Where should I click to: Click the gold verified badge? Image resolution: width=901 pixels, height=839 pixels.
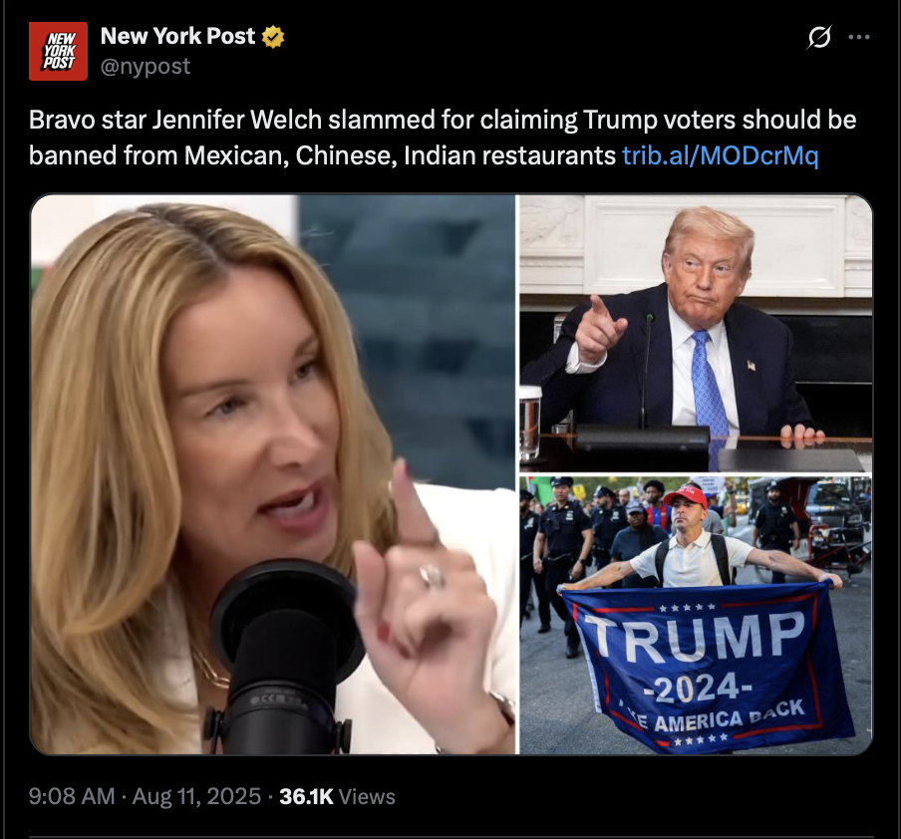tap(273, 37)
